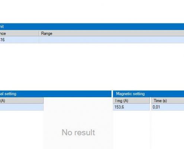Image resolution: width=184 pixels, height=149 pixels.
Task: Click the divider left of Range header
Action: click(39, 34)
